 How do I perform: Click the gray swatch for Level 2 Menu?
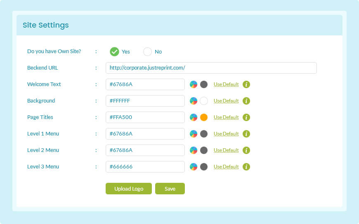(x=204, y=150)
